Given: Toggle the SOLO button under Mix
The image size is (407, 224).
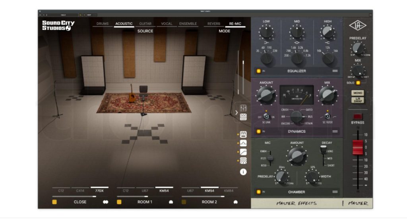Looking at the screenshot, I should tap(358, 83).
